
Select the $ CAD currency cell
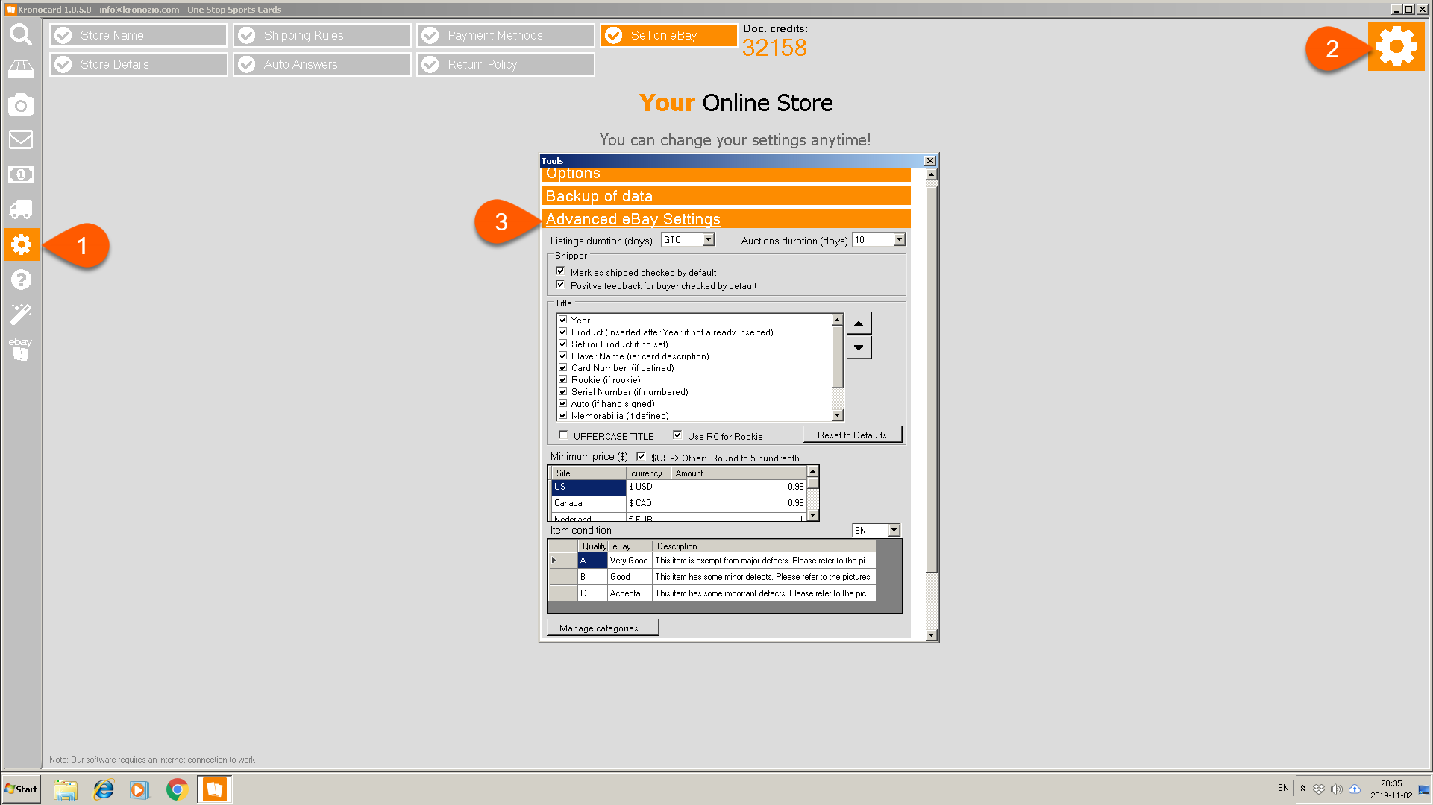[x=648, y=504]
